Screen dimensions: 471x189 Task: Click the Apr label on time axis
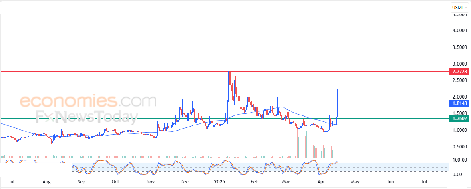[322, 182]
